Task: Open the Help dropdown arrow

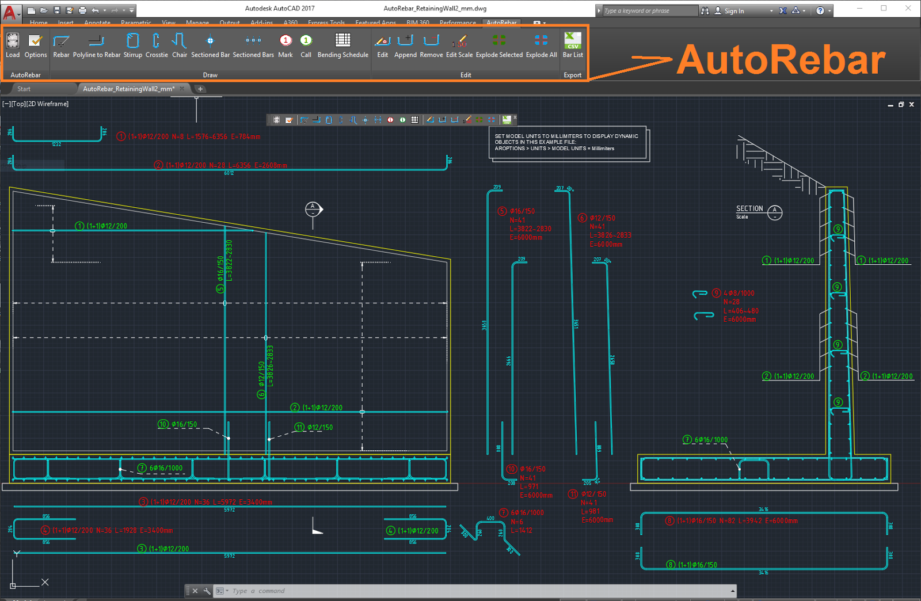Action: point(829,11)
